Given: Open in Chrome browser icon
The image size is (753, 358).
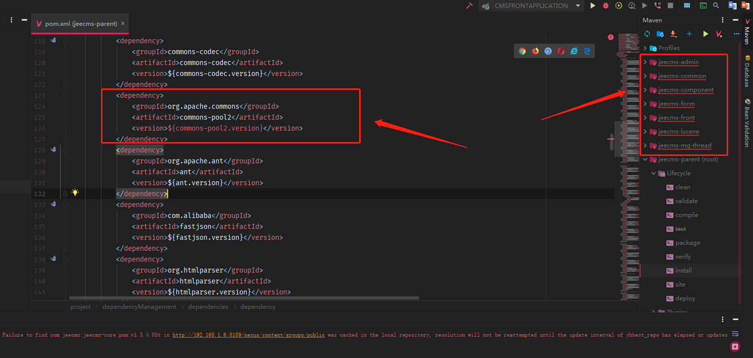Looking at the screenshot, I should point(522,51).
